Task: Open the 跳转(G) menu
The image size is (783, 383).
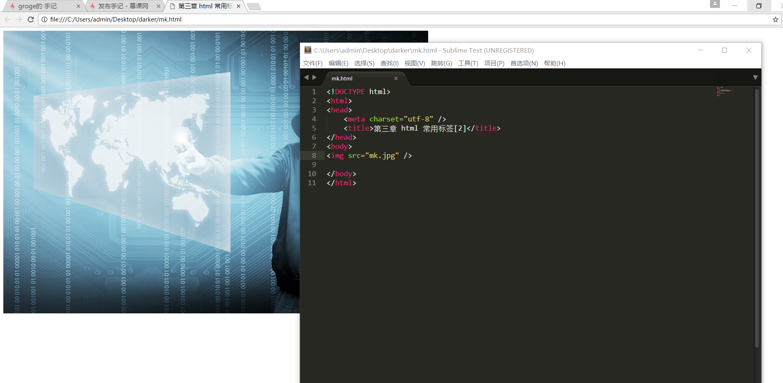Action: point(442,63)
